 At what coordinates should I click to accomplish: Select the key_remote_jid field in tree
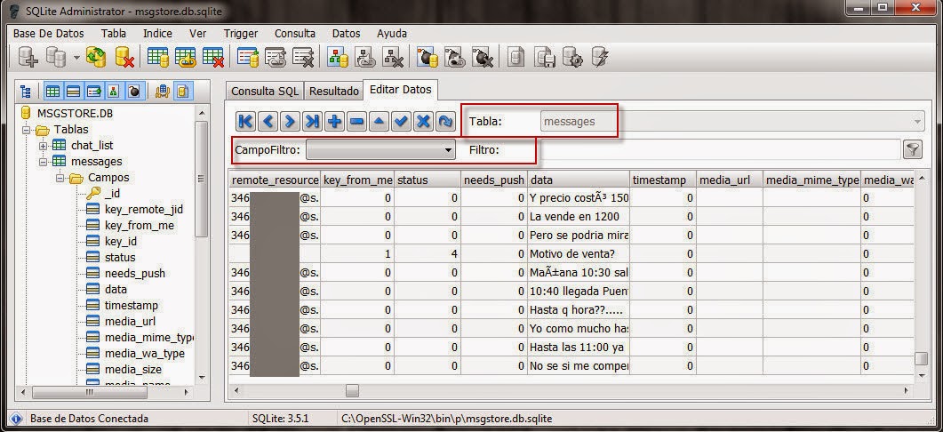click(x=144, y=210)
